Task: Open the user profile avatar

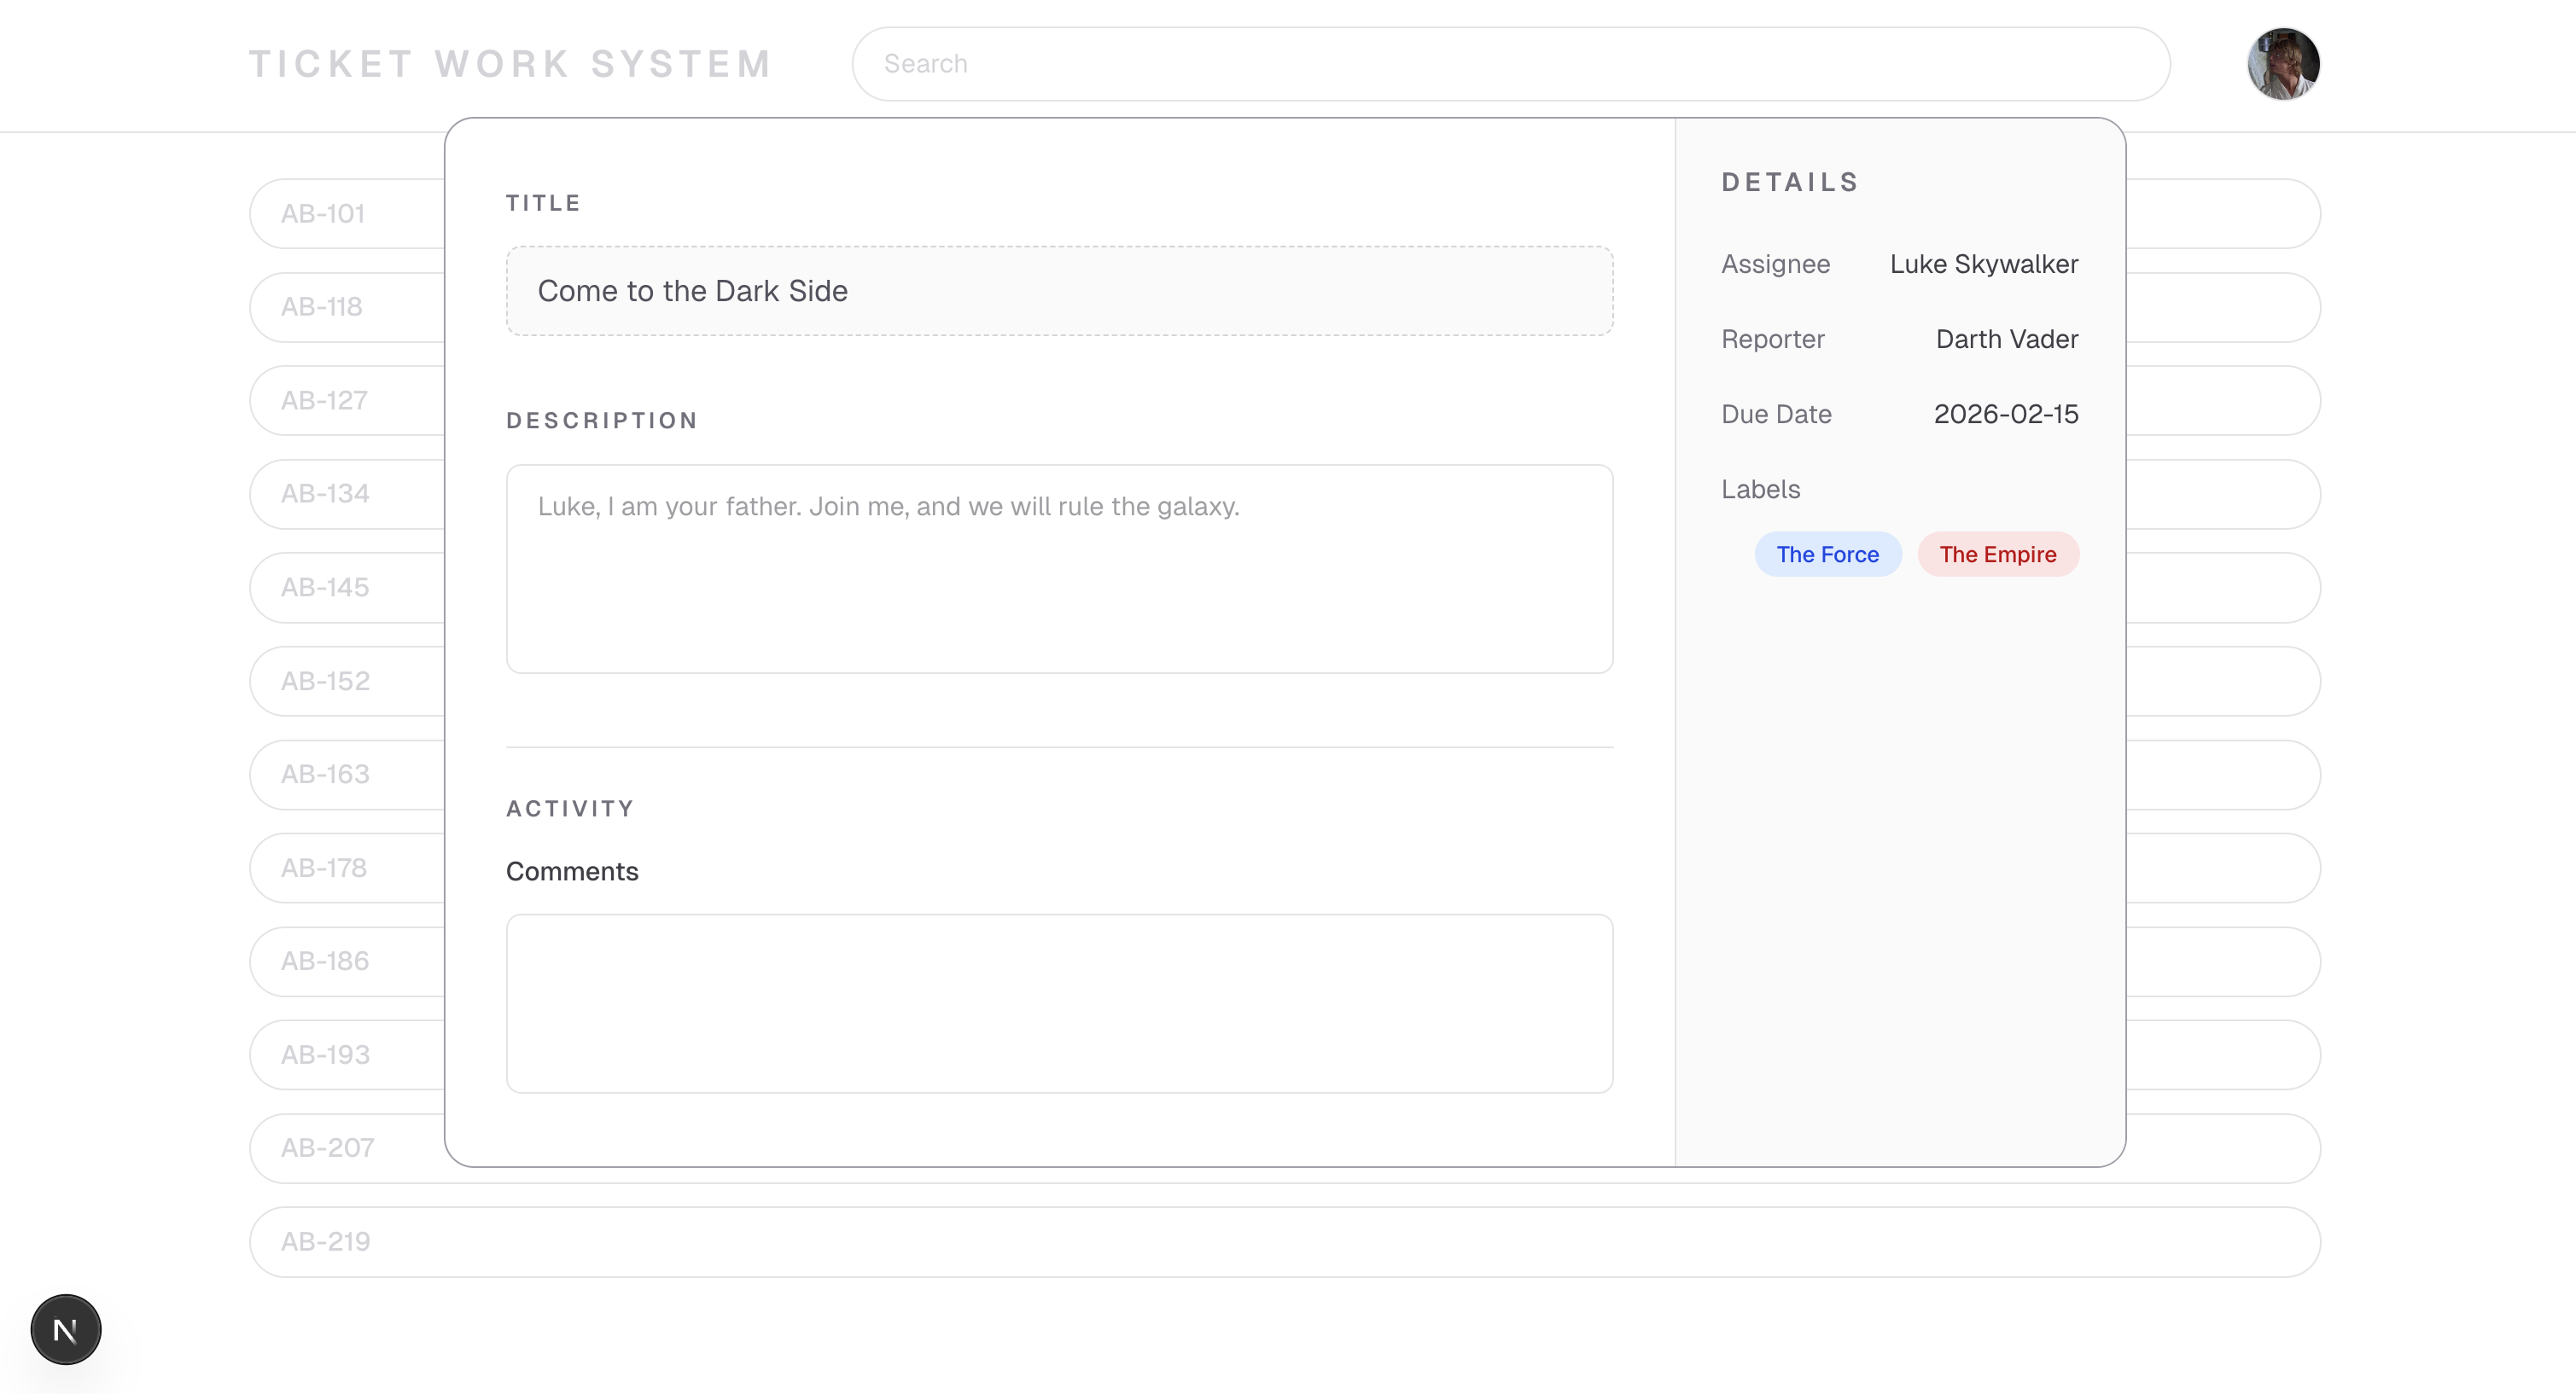Action: point(2284,63)
